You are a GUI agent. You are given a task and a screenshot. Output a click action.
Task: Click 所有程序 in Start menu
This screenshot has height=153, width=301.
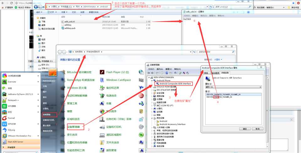pyautogui.click(x=21, y=147)
